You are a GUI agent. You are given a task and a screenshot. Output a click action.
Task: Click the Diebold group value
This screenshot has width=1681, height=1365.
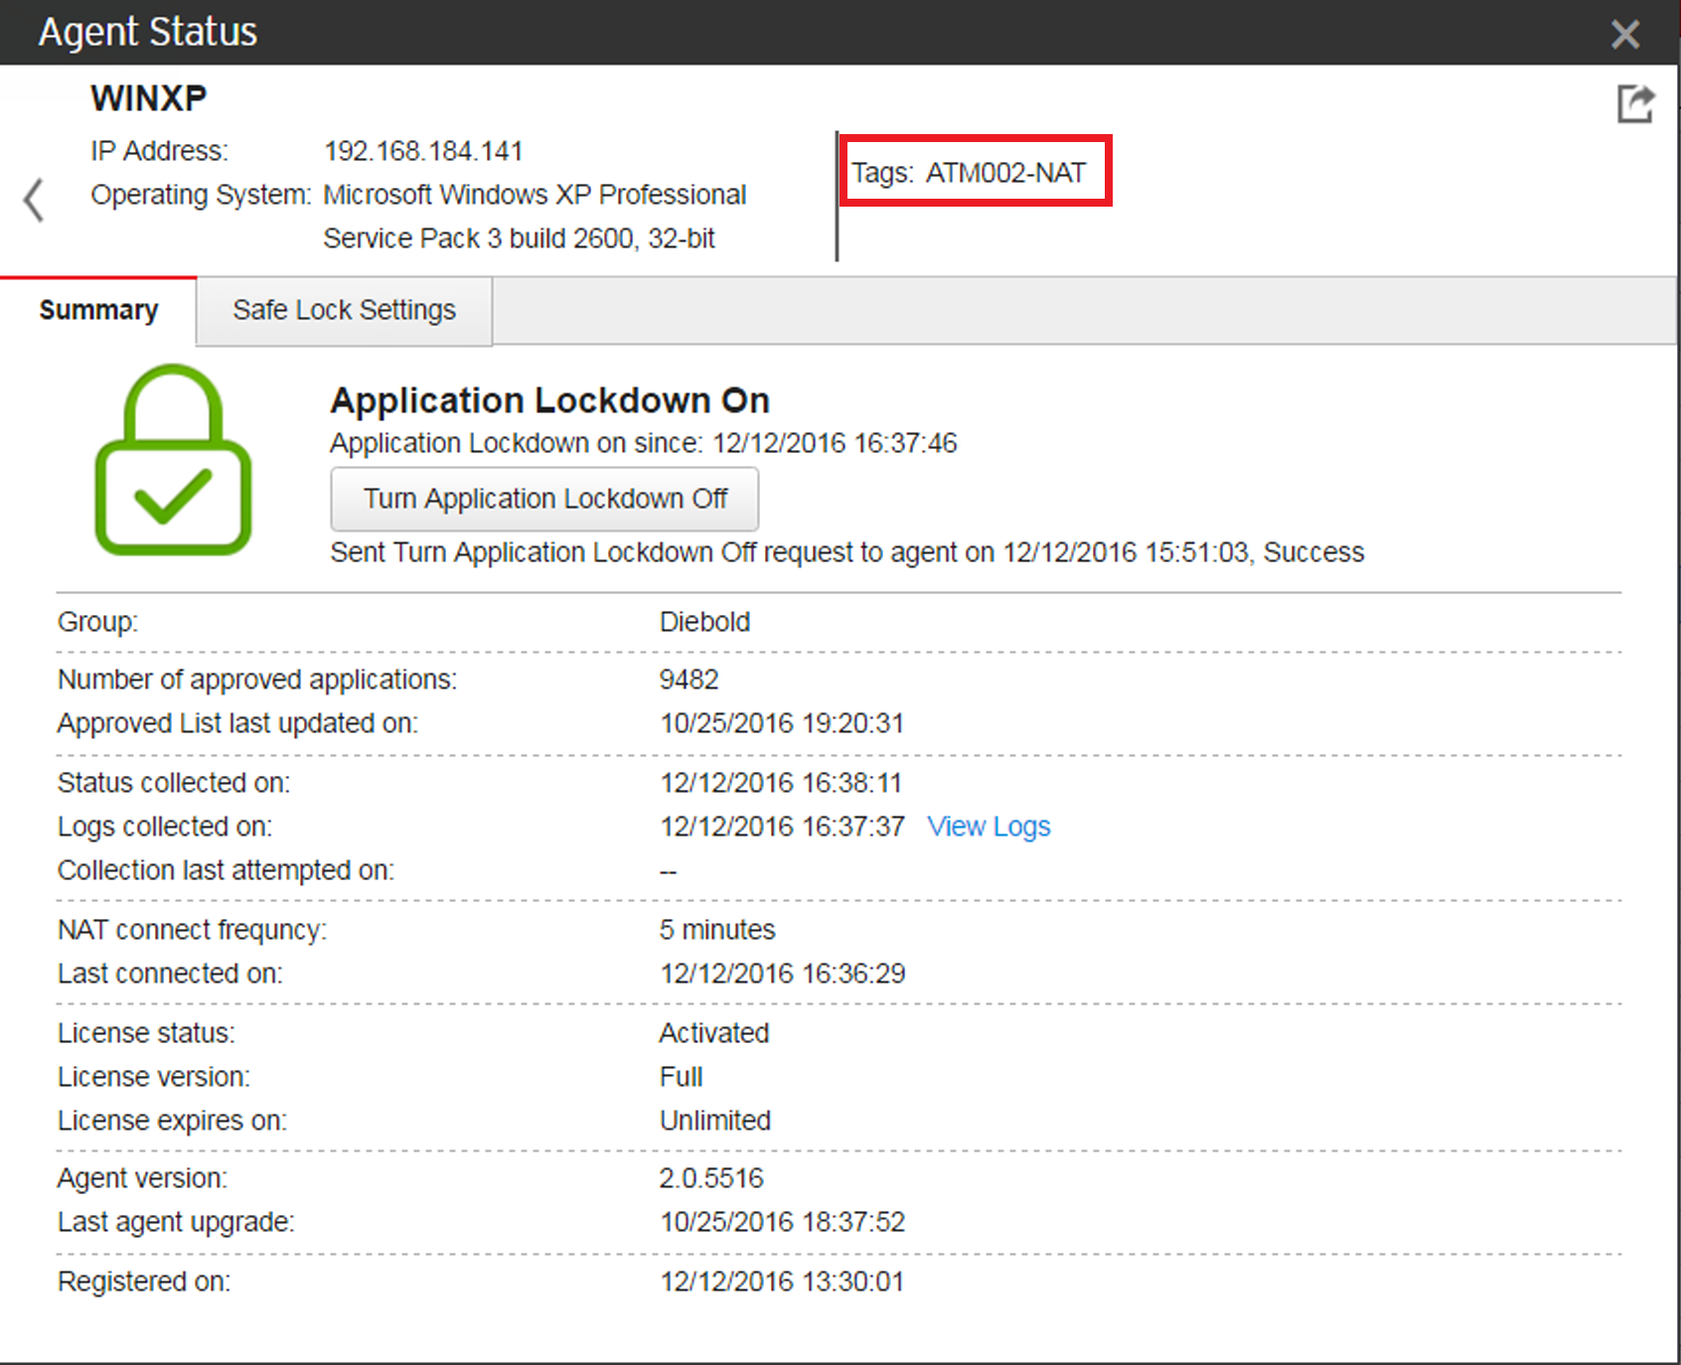pos(704,622)
